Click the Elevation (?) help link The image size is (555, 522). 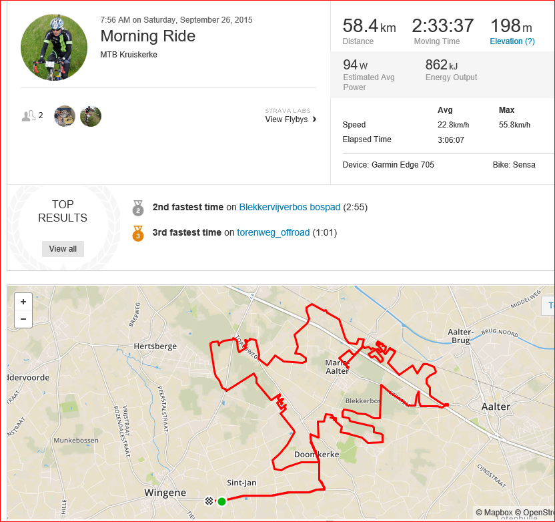(512, 41)
